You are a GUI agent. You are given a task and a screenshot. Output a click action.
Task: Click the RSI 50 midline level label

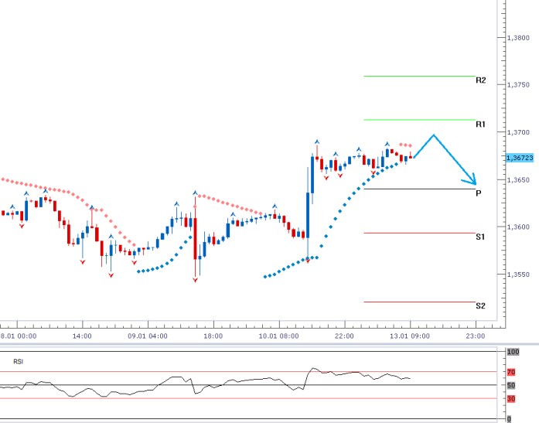(x=511, y=386)
